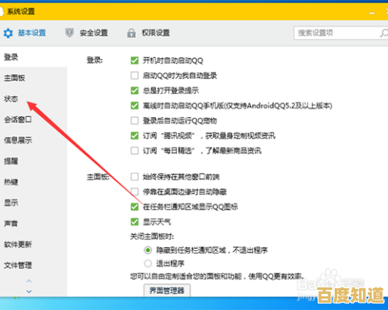
Task: Check 始终保持在其他窗口前端
Action: click(134, 177)
